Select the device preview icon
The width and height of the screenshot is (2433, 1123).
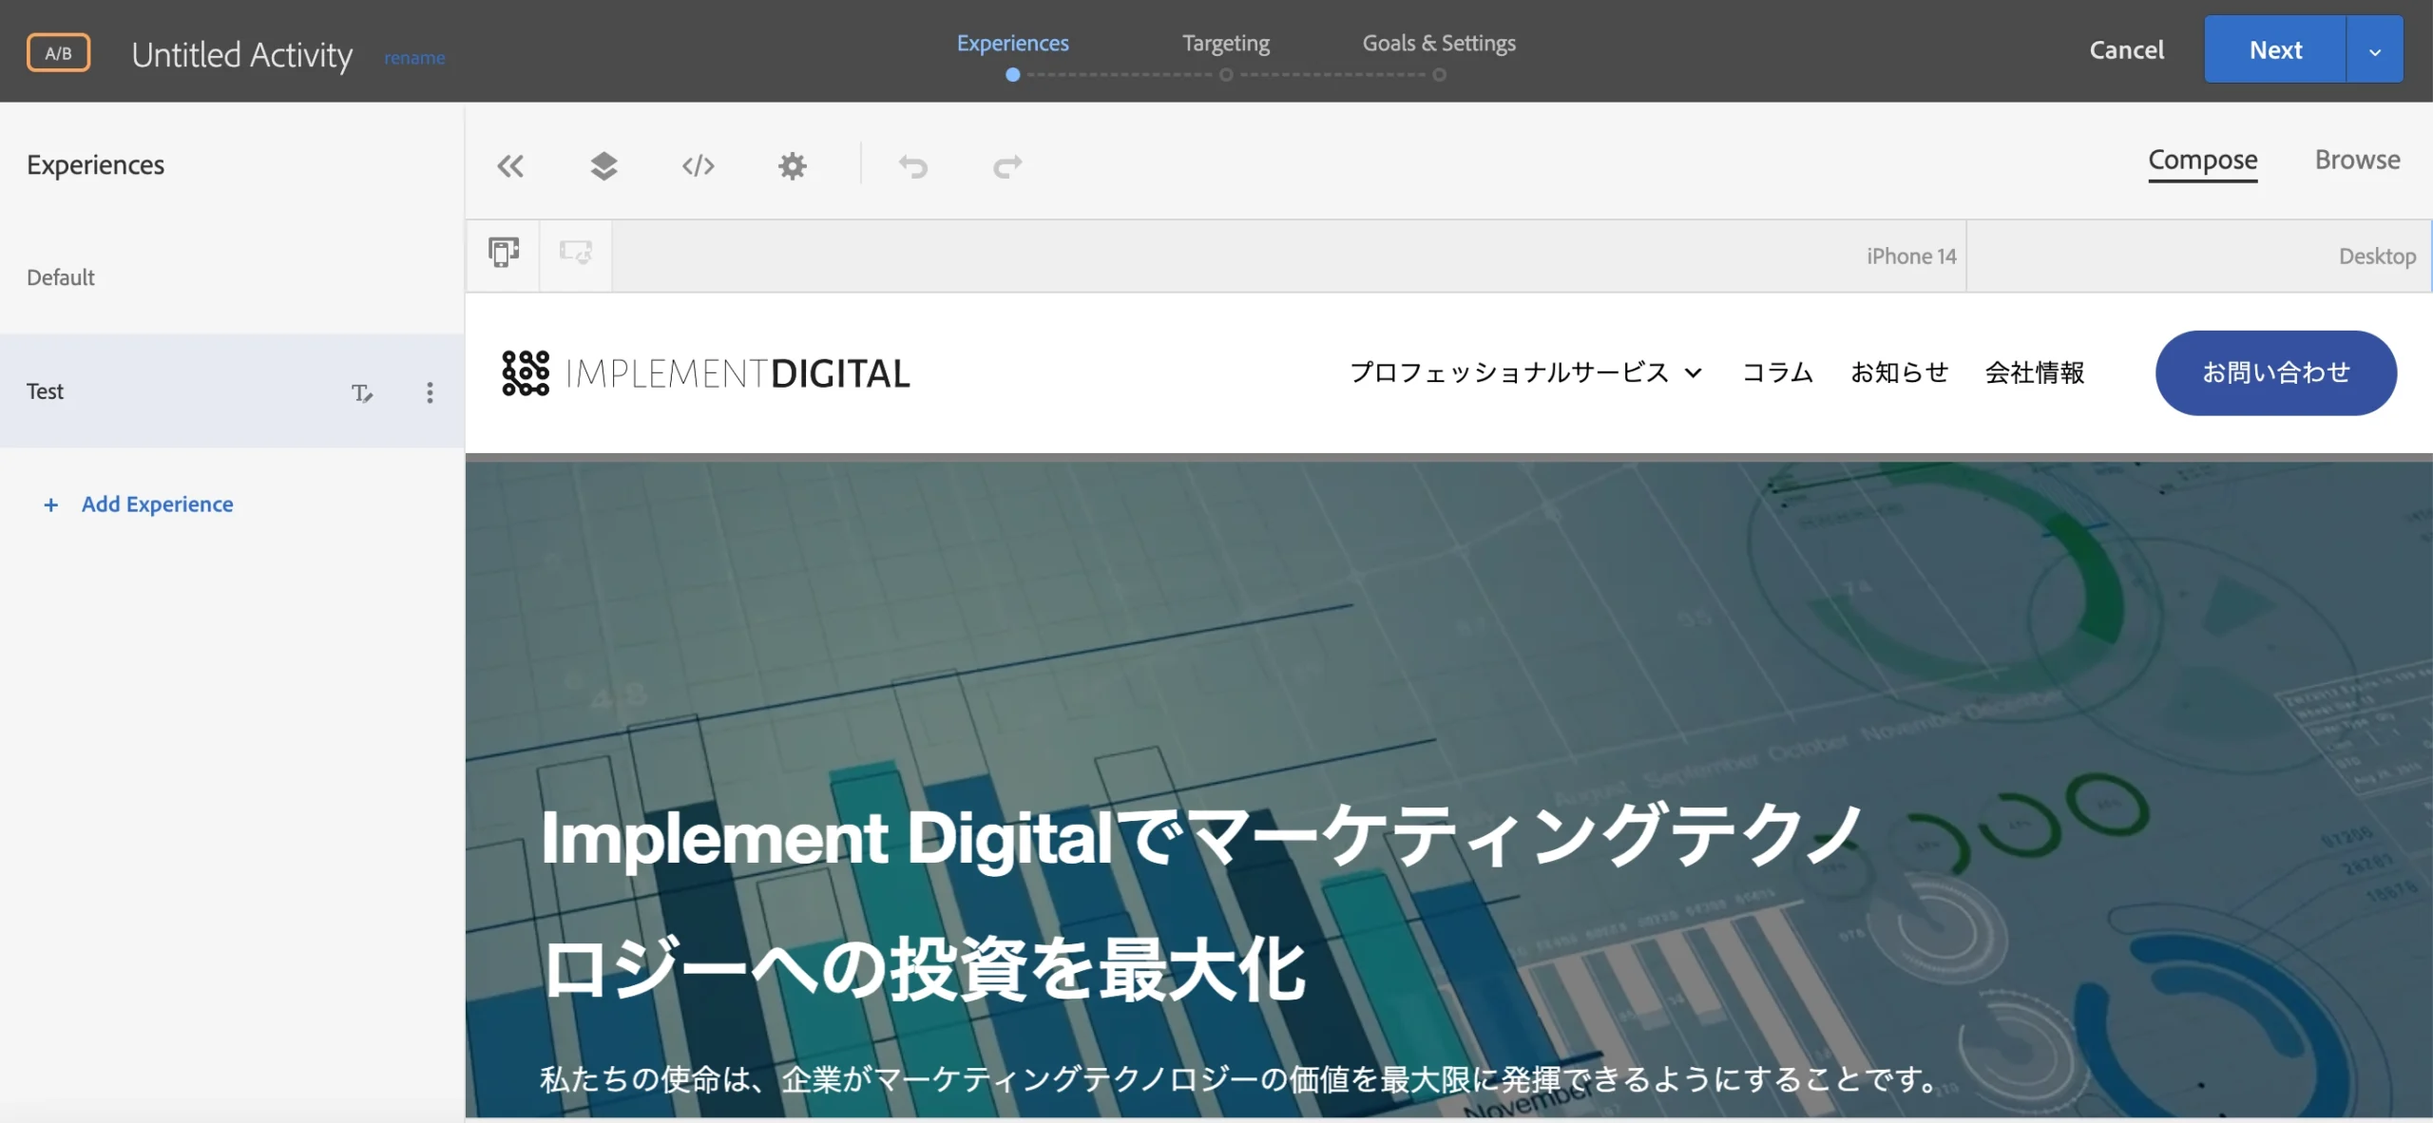coord(503,253)
